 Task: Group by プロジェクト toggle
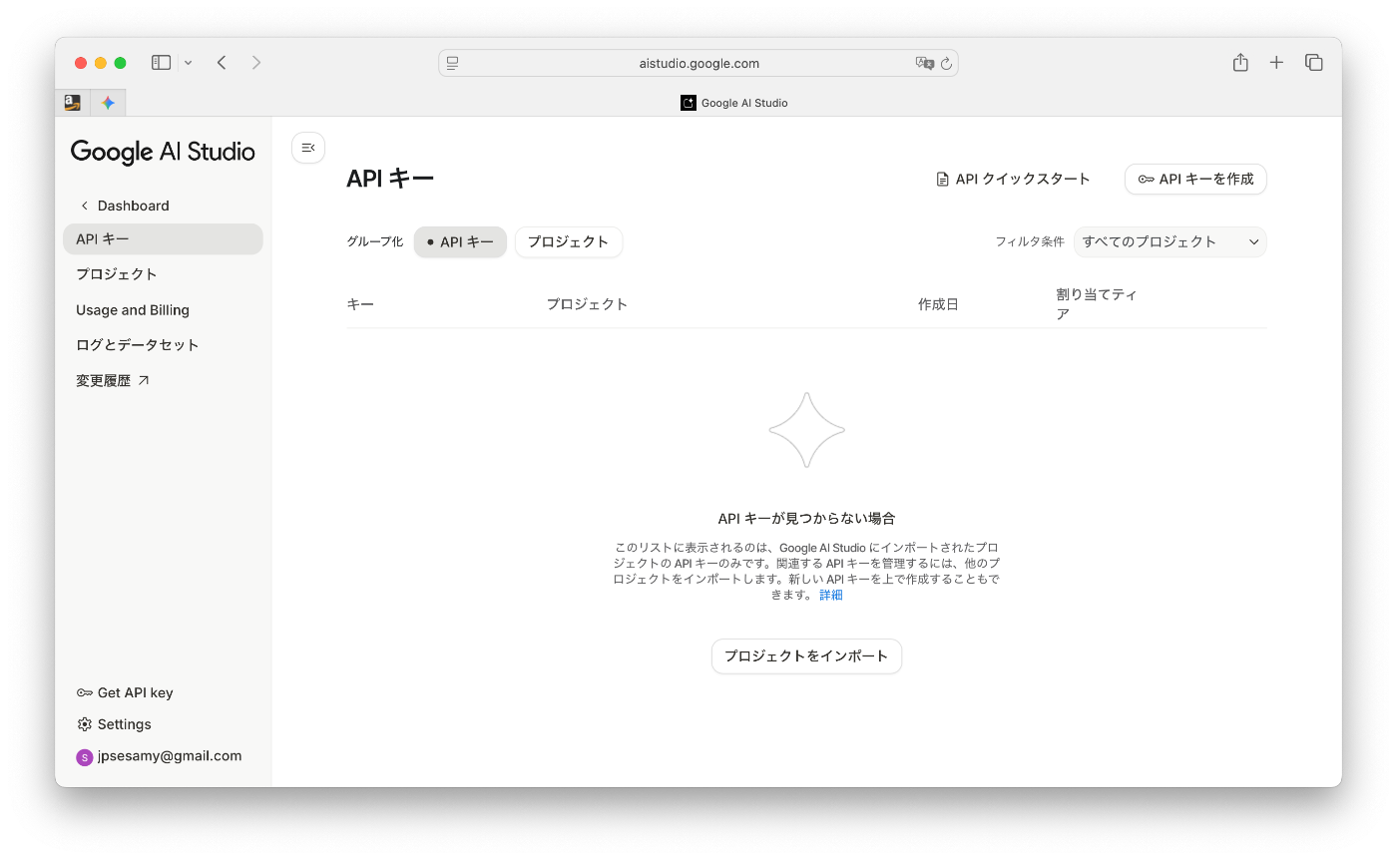(x=568, y=242)
